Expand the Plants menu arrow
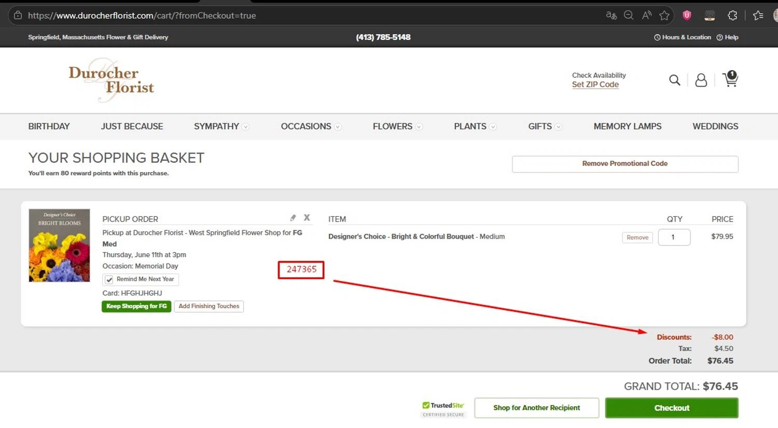 (x=493, y=127)
